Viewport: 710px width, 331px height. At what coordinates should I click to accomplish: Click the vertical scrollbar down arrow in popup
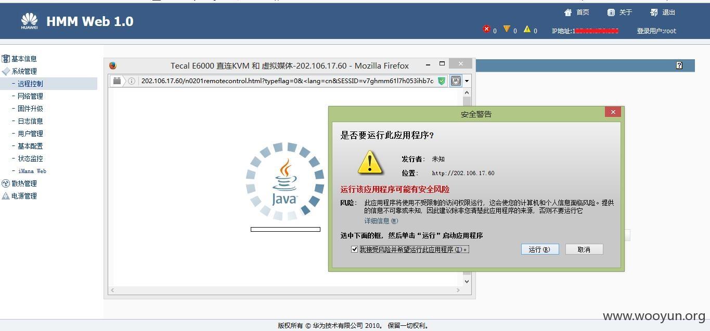467,281
